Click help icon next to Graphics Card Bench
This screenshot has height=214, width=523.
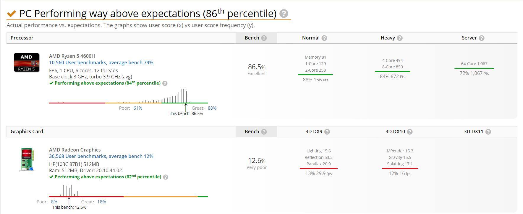[x=264, y=132]
